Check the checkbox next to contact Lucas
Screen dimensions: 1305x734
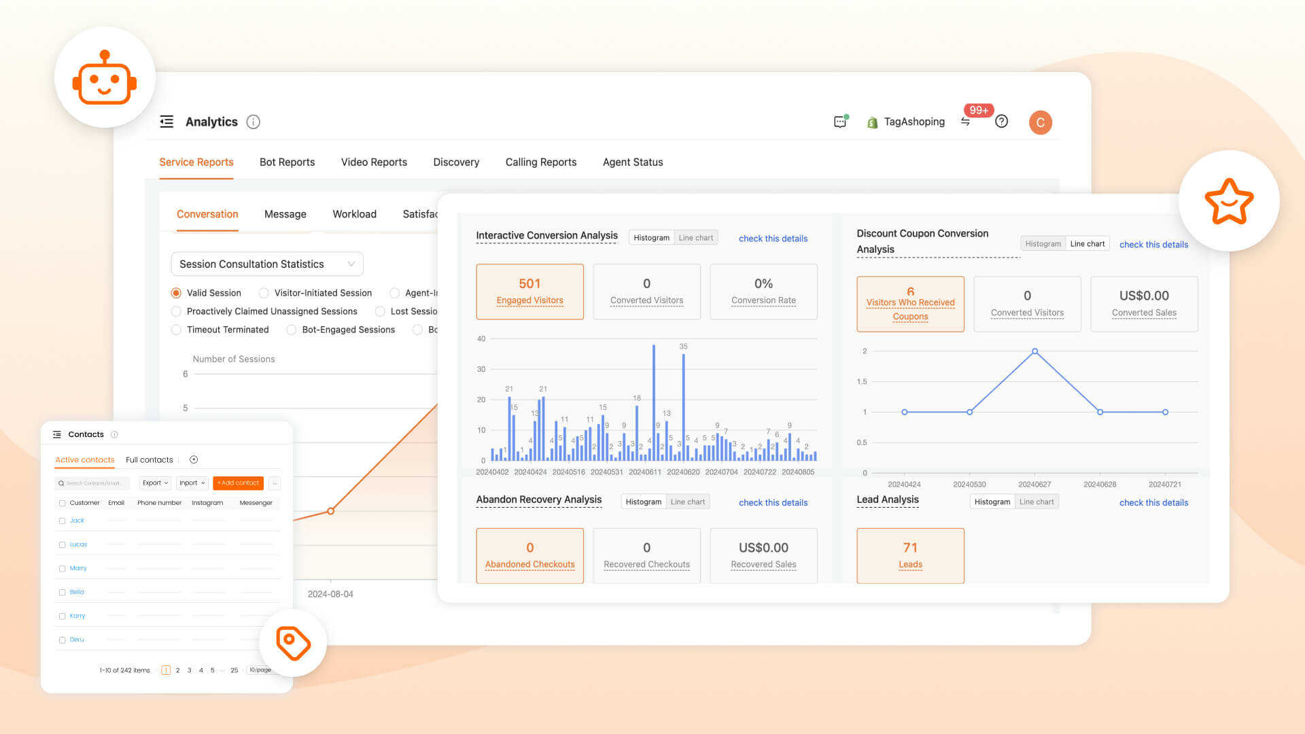[x=63, y=544]
